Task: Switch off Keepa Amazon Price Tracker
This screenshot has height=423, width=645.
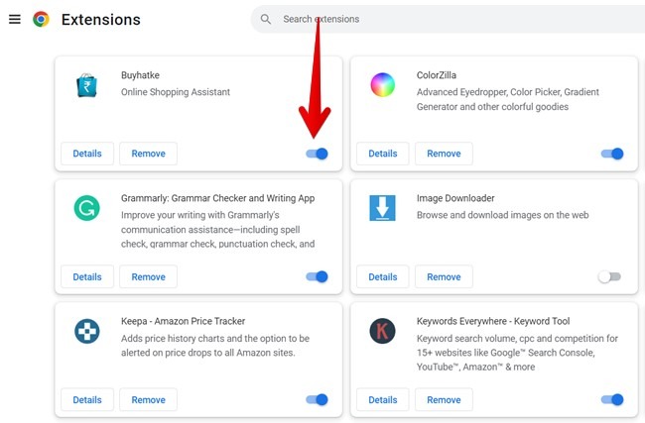Action: pyautogui.click(x=317, y=399)
